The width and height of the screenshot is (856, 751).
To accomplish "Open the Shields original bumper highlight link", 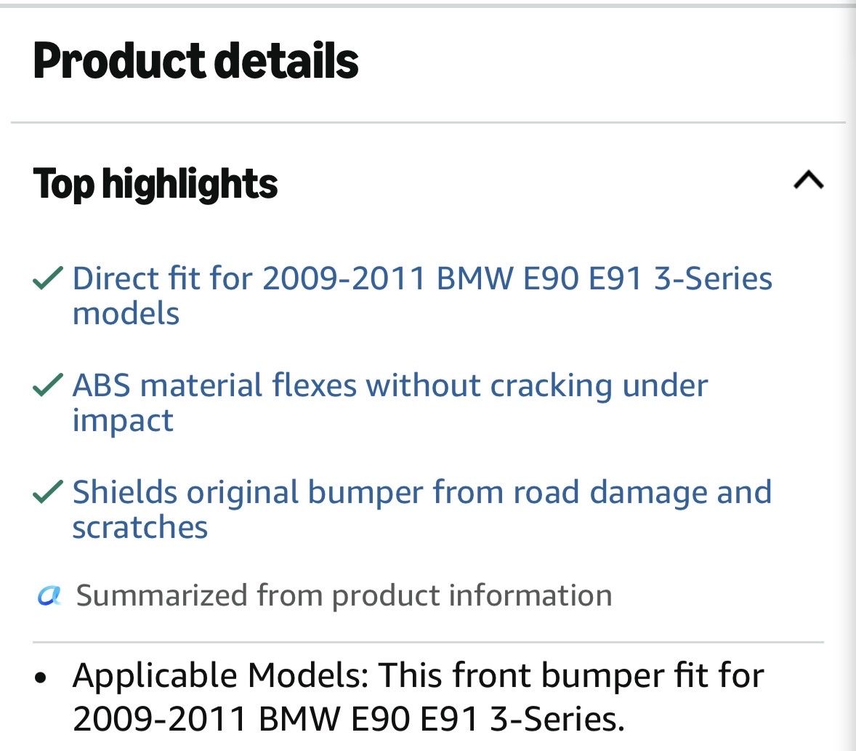I will pyautogui.click(x=422, y=509).
